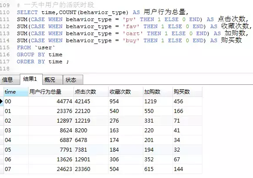This screenshot has width=253, height=178.
Task: Click cell value 331
Action: click(149, 121)
